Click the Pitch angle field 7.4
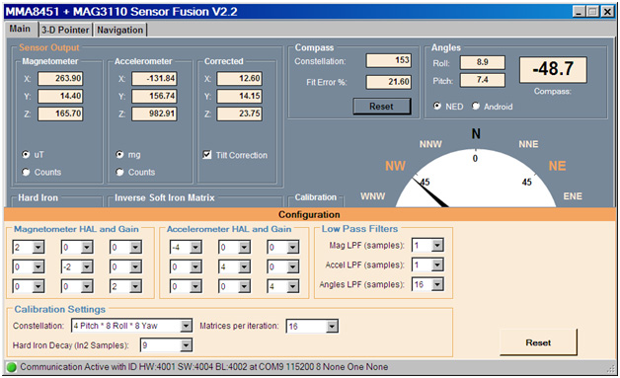The image size is (620, 378). click(483, 80)
